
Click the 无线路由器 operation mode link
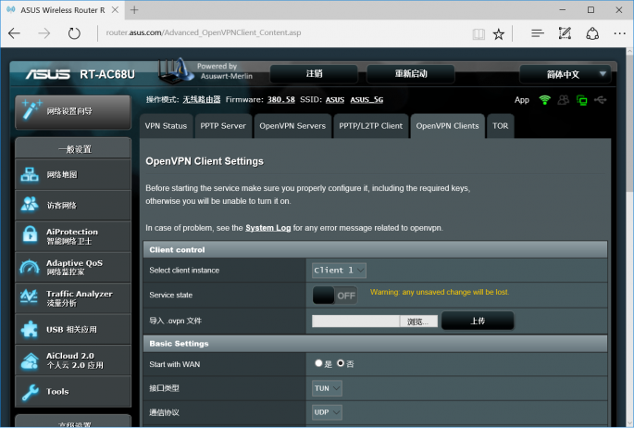(202, 99)
